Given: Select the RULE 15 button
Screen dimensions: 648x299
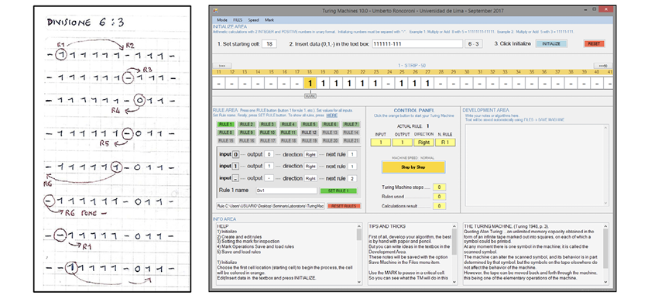Looking at the screenshot, I should tap(225, 141).
